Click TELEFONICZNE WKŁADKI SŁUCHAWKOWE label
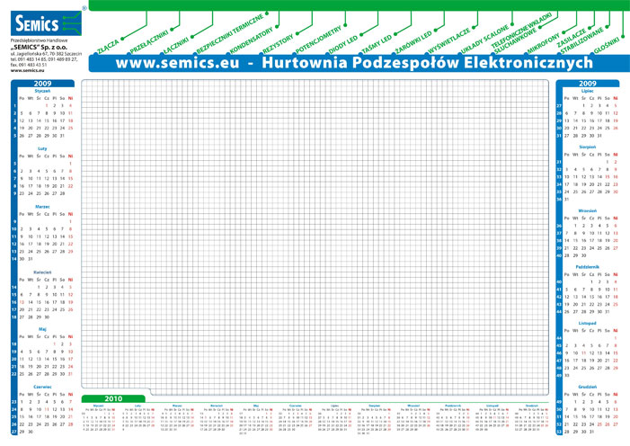Viewport: 630px width, 446px height. pos(521,34)
